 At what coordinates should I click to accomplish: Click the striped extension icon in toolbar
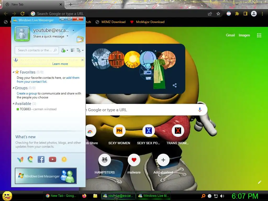229,14
